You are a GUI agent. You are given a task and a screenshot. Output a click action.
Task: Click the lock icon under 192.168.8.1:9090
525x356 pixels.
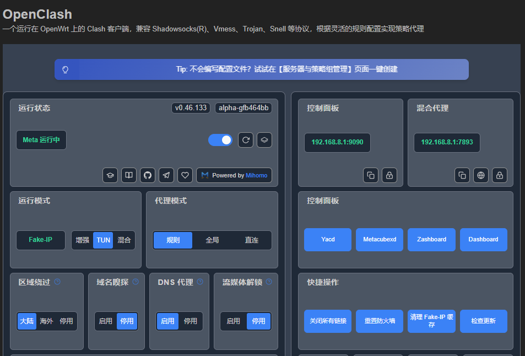[389, 175]
